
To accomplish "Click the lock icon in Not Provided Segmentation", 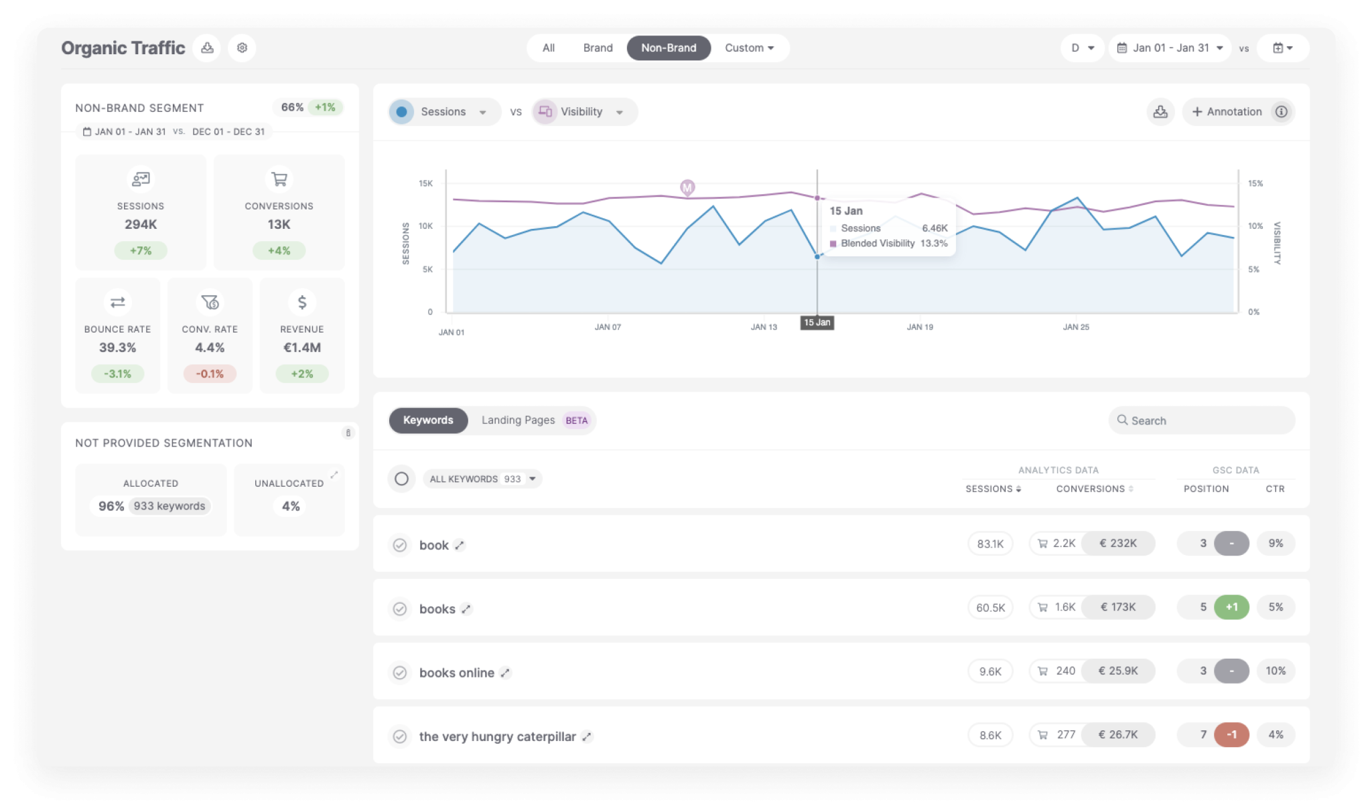I will pos(348,432).
